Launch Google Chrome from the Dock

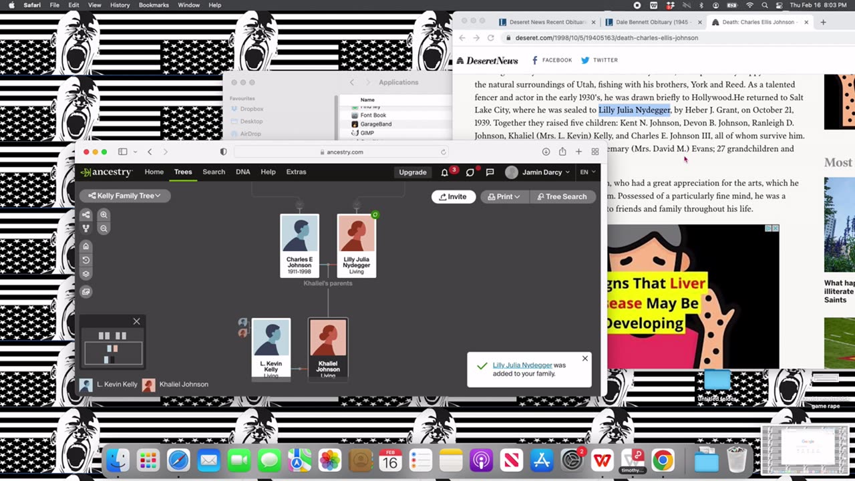click(663, 460)
